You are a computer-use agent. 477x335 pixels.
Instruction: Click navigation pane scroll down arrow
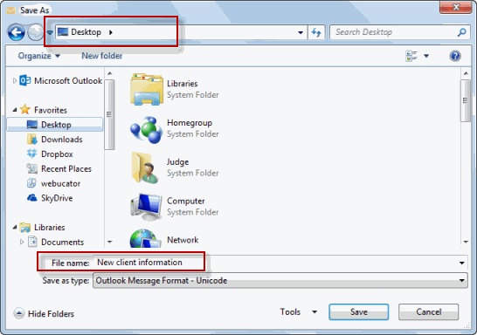pyautogui.click(x=109, y=242)
